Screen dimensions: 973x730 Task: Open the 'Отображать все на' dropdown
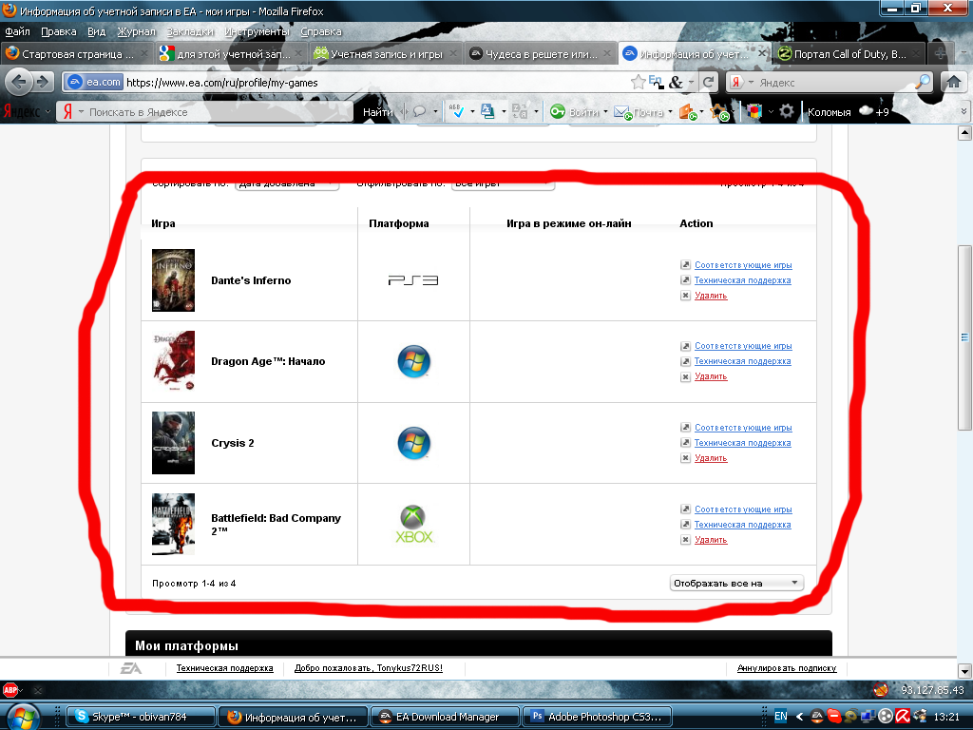pos(736,583)
